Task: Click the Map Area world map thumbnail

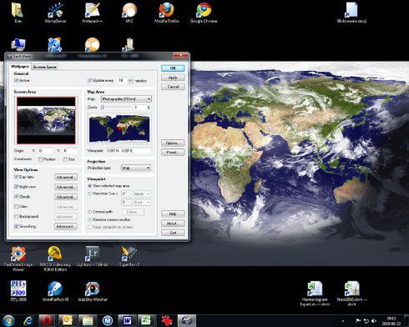Action: coord(119,128)
